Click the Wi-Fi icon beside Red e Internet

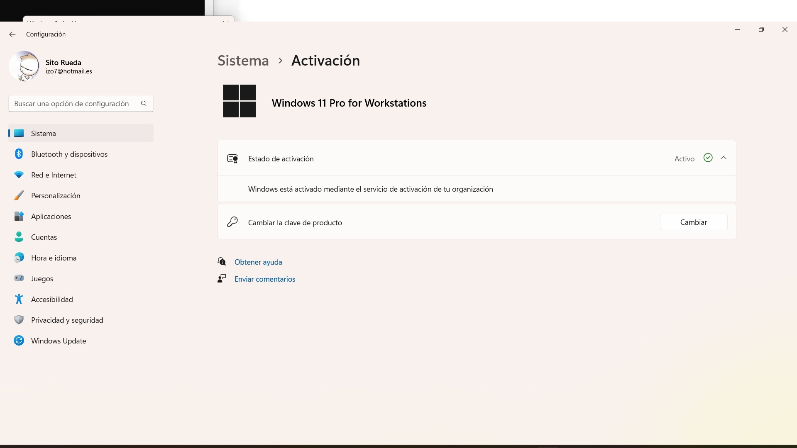(x=19, y=175)
